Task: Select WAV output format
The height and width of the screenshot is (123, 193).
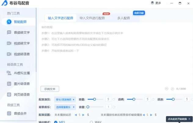Action: pos(96,122)
